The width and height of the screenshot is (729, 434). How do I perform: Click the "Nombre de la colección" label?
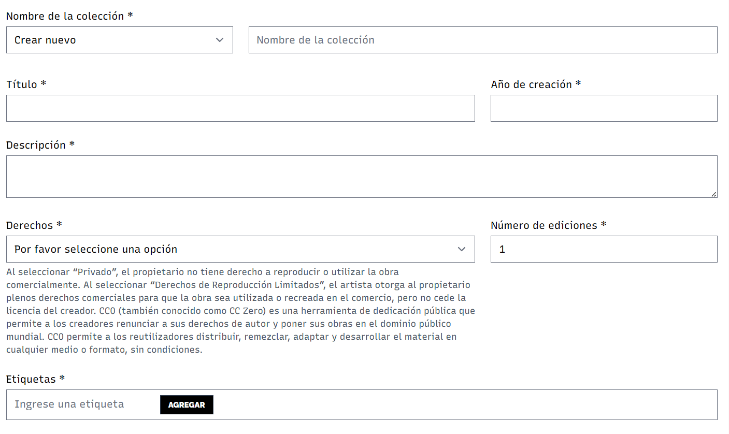[x=64, y=16]
